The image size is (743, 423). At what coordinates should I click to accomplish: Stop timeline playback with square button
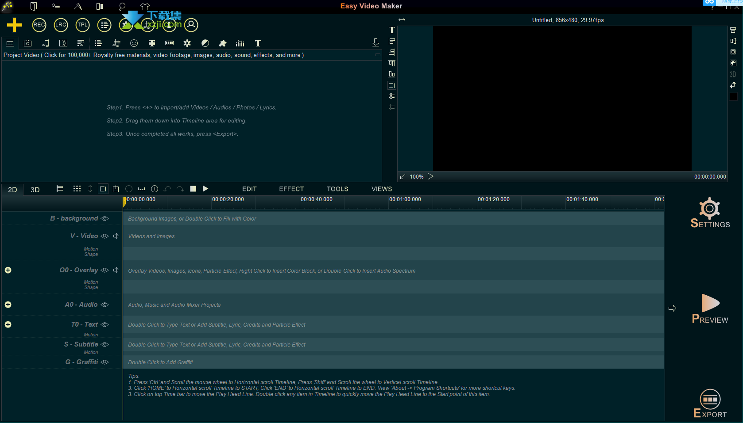193,189
